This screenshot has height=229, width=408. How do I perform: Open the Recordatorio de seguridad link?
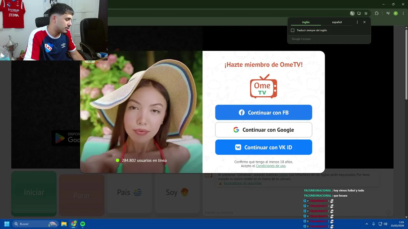click(x=243, y=183)
